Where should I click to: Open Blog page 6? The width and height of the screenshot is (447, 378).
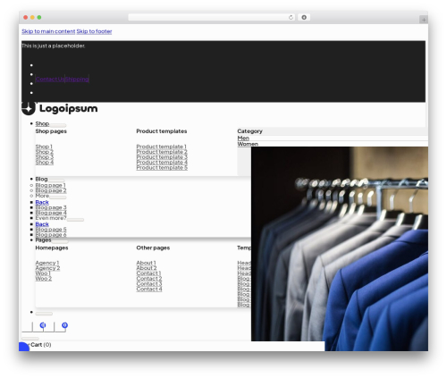pos(51,235)
